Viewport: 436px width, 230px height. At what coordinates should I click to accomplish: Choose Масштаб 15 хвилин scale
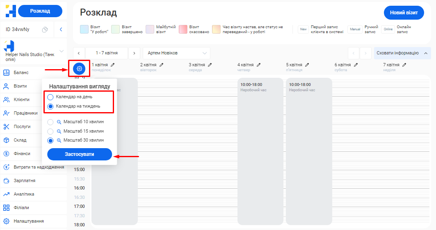pos(50,131)
